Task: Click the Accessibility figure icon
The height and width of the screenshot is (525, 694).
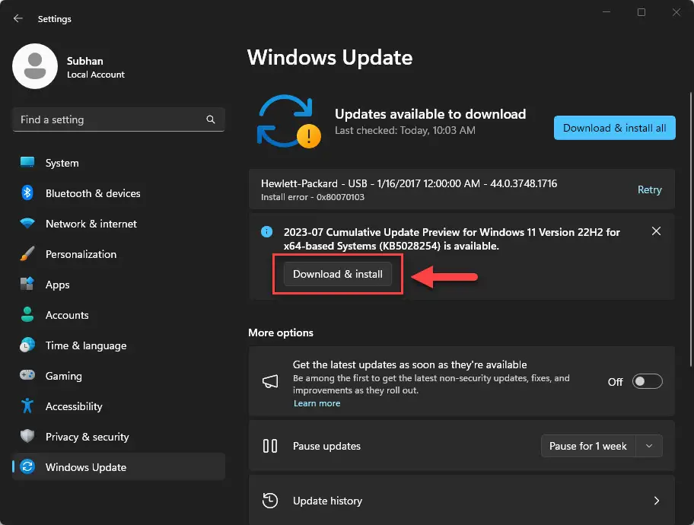Action: pyautogui.click(x=27, y=406)
